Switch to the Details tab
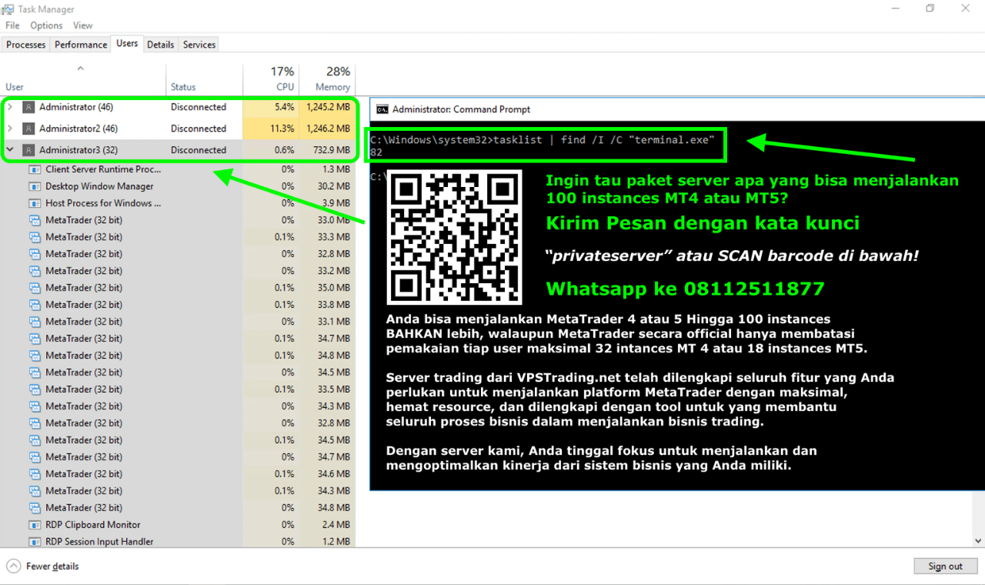Image resolution: width=985 pixels, height=585 pixels. (x=160, y=45)
